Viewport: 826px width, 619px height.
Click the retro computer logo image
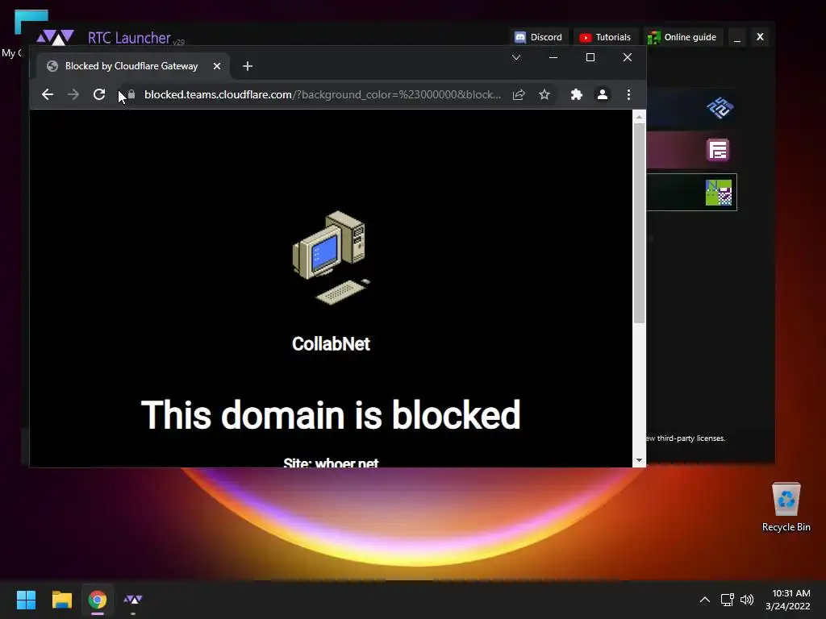tap(332, 257)
